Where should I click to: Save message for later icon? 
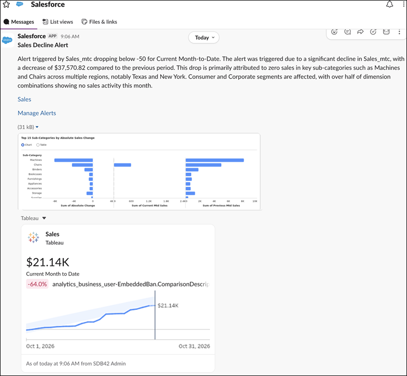(386, 32)
